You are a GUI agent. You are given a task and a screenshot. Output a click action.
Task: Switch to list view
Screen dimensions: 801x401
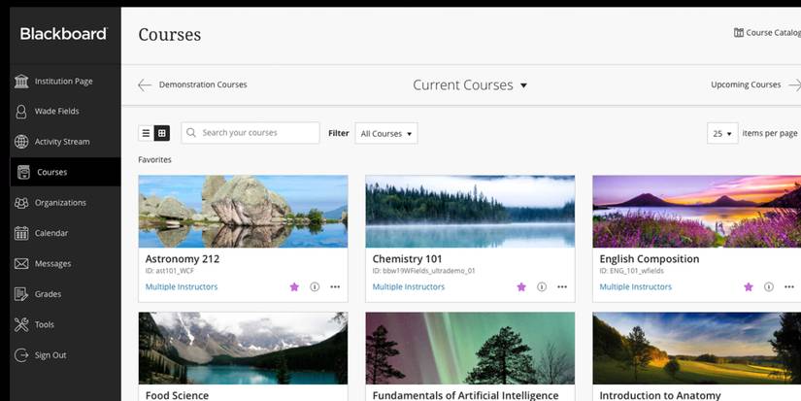coord(146,133)
